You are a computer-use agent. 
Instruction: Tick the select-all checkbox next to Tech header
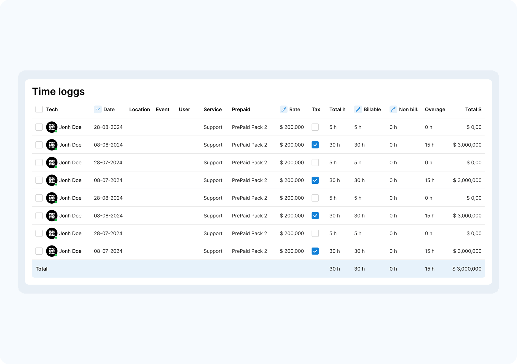click(39, 109)
